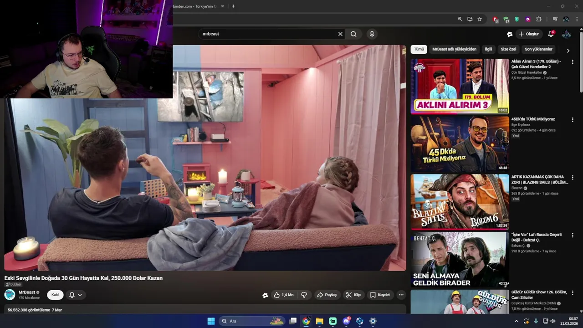Dislike the video

[304, 295]
